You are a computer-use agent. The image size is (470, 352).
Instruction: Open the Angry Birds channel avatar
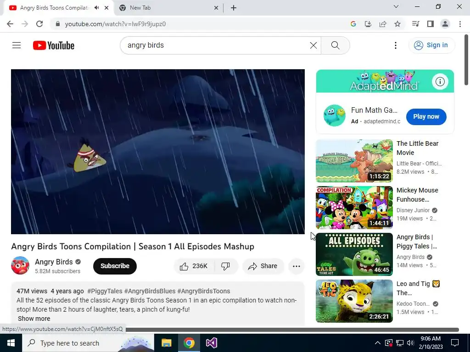[x=20, y=265]
